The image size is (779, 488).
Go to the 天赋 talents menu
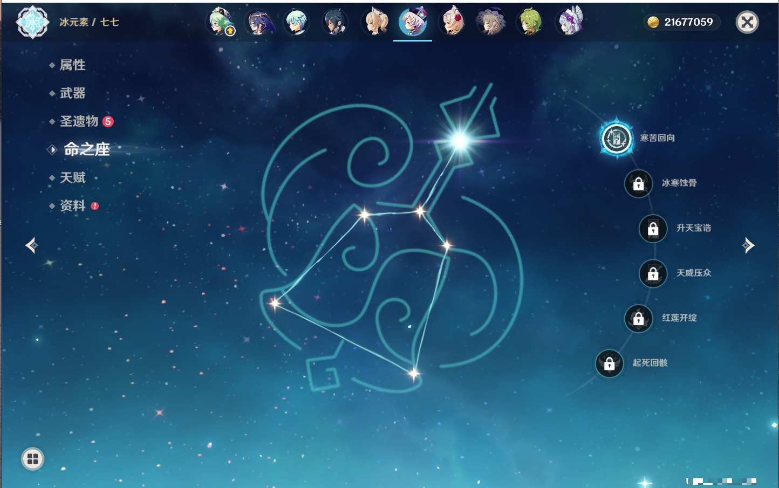click(72, 177)
